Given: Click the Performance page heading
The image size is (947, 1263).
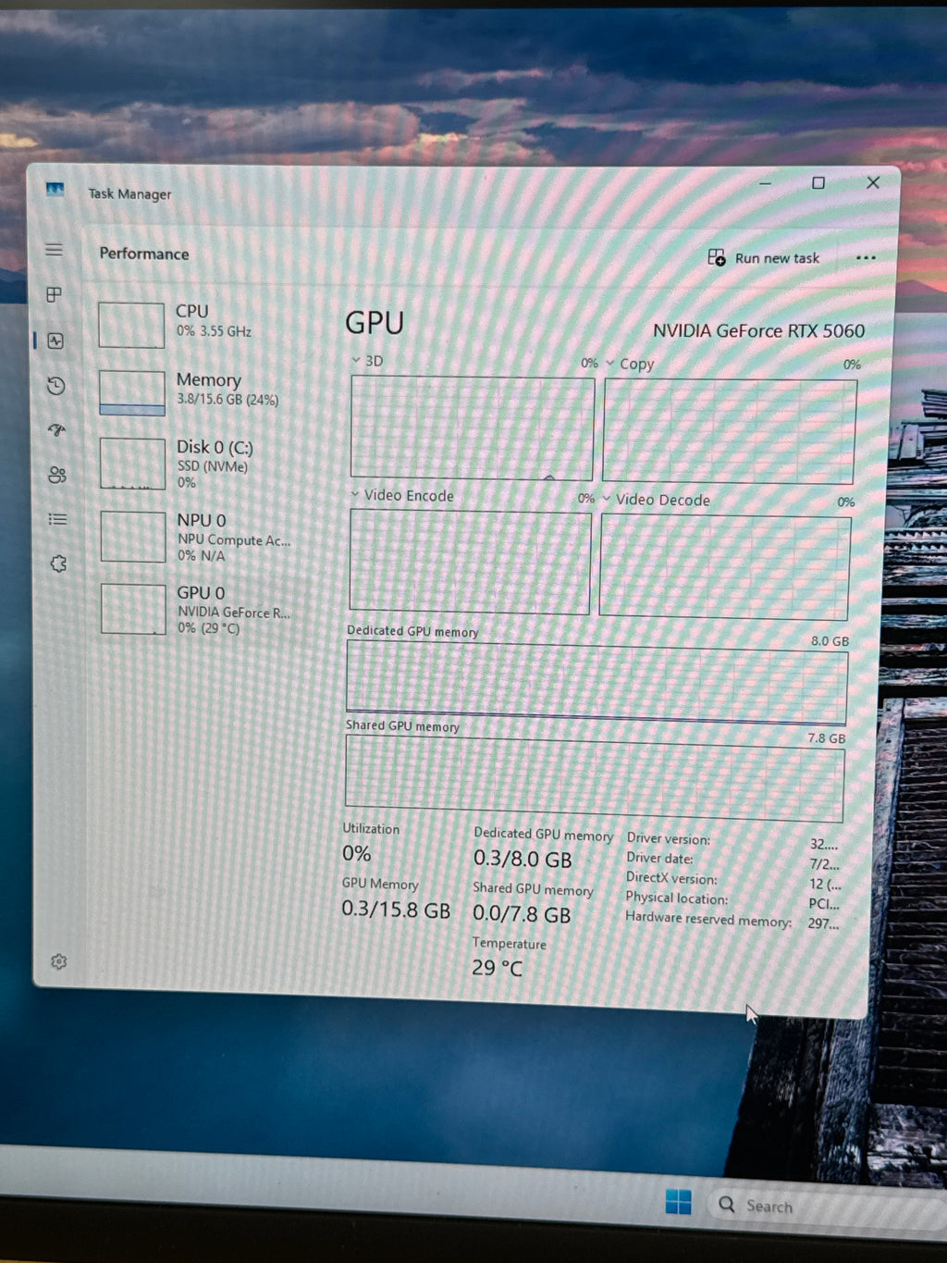Looking at the screenshot, I should [144, 254].
